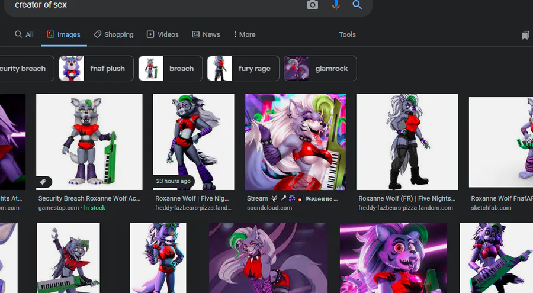Click the 'Roxanne Wolf | Five Nig...' title link

[192, 198]
